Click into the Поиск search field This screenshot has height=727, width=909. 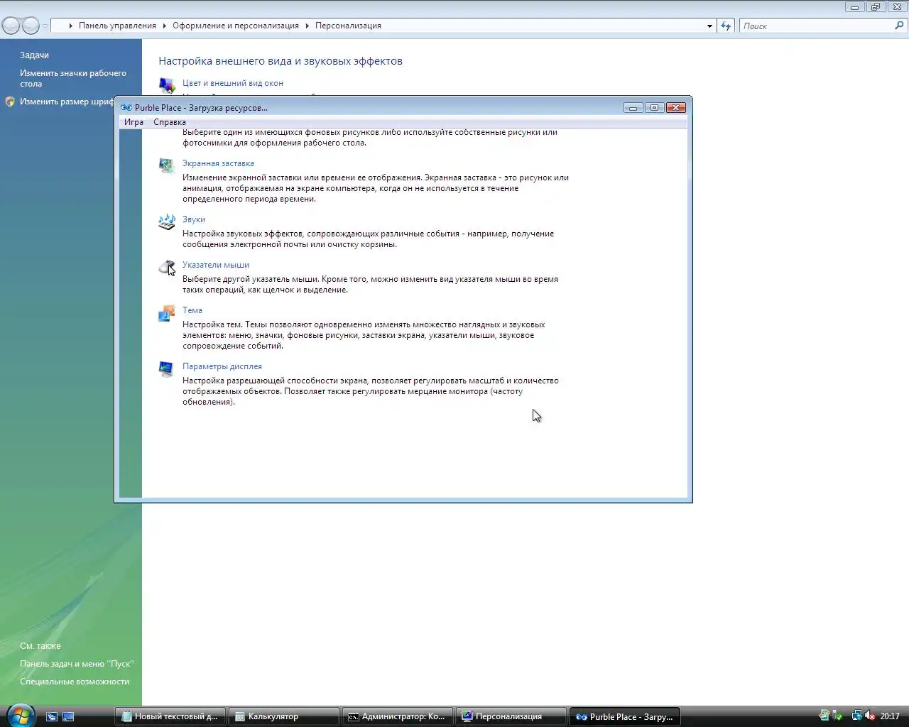tap(817, 26)
